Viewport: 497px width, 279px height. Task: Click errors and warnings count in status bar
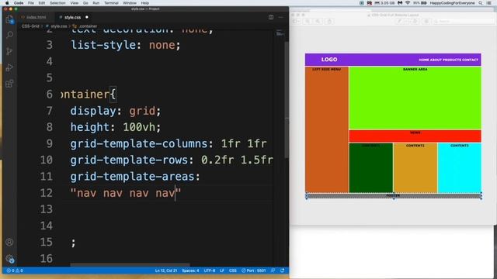tap(15, 270)
